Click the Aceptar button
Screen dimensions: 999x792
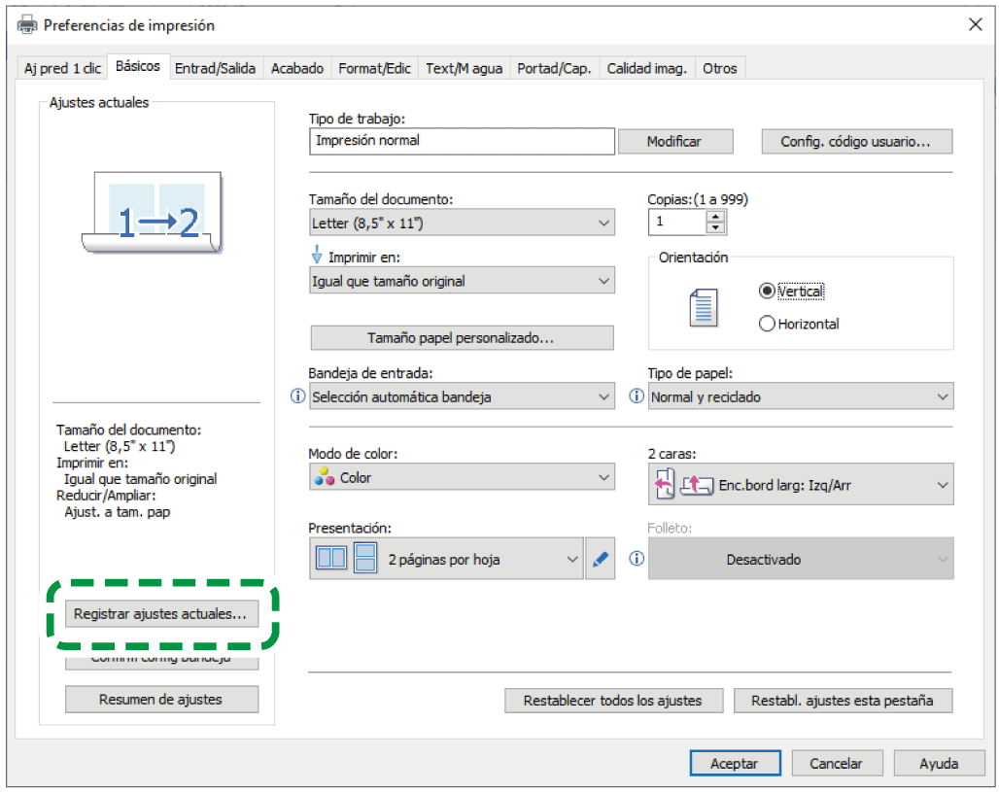(734, 763)
